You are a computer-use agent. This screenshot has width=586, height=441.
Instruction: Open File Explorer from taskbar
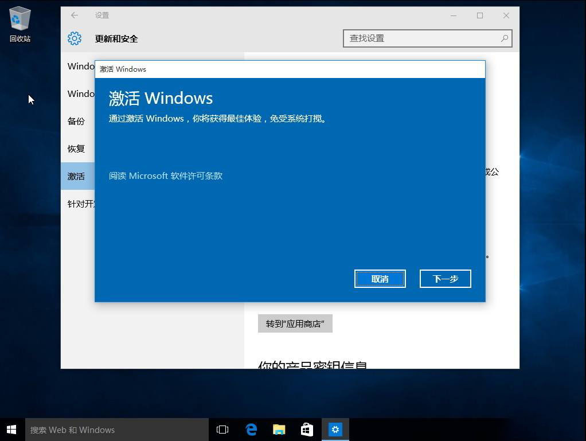(x=279, y=430)
